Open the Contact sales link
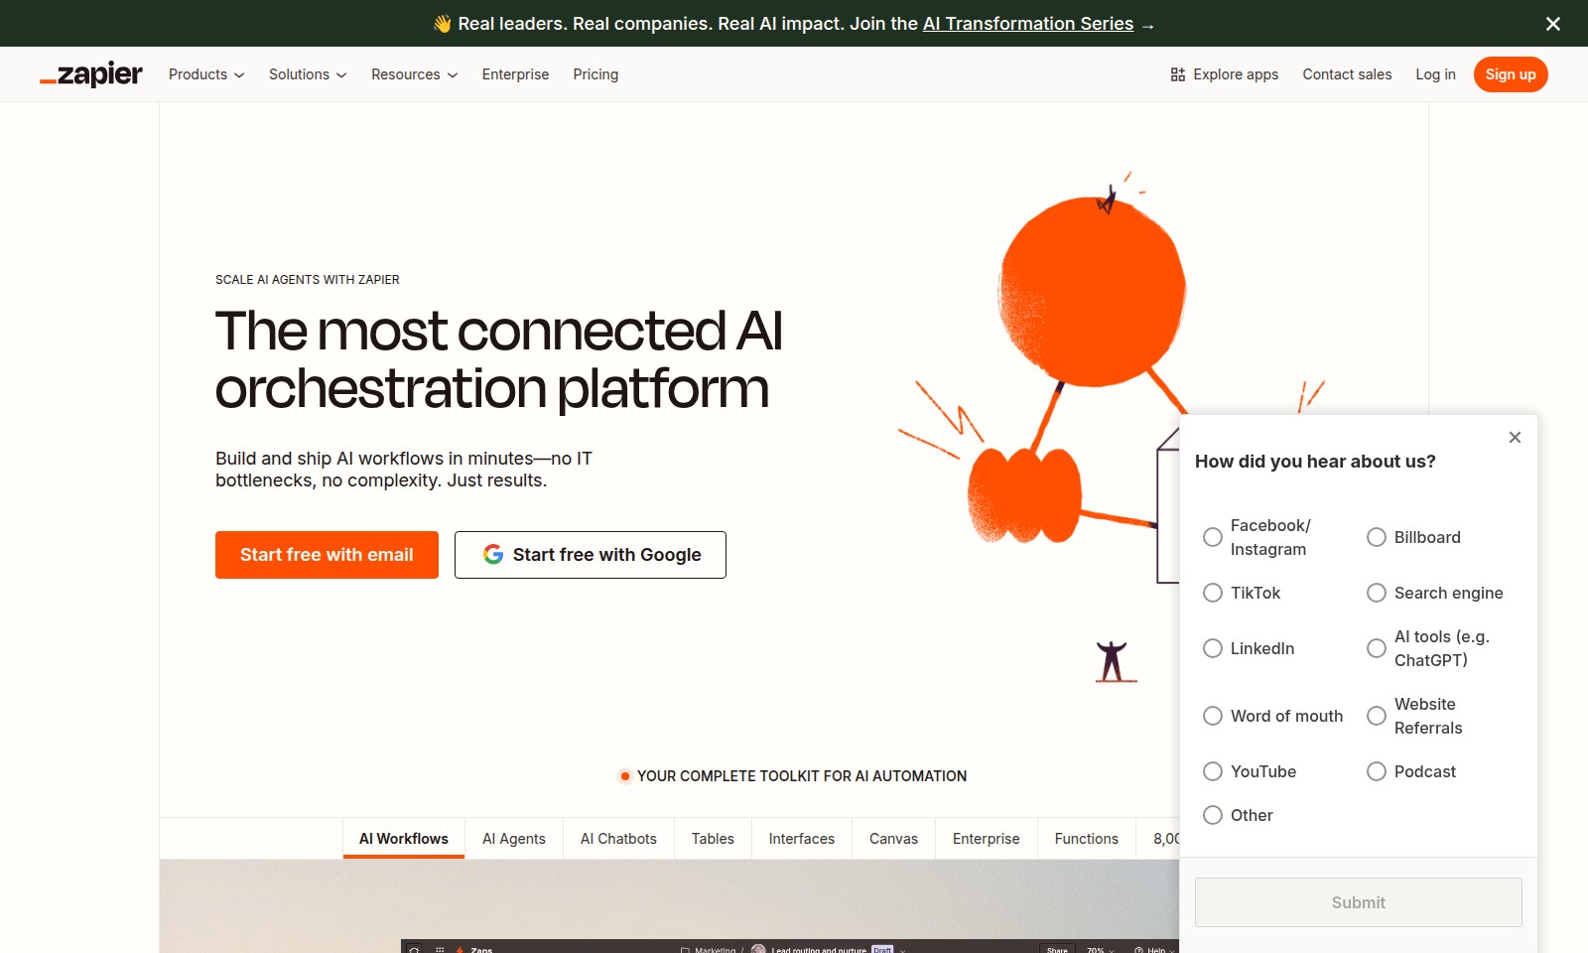 [1347, 74]
